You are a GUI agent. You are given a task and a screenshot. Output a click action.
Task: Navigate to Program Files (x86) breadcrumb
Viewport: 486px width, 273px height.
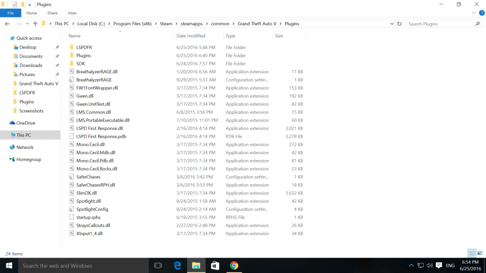(x=132, y=24)
